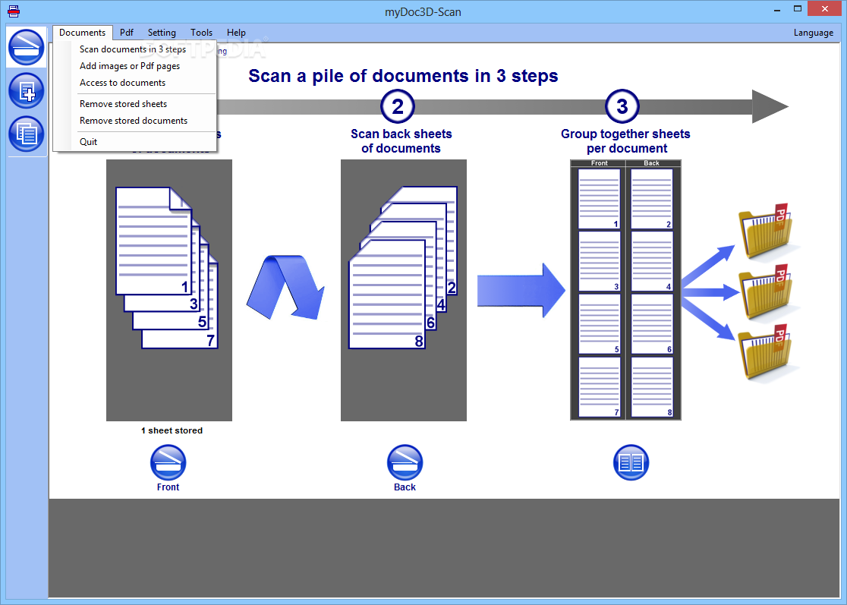847x605 pixels.
Task: Click the 'Scan a pile of documents' title
Action: 403,76
